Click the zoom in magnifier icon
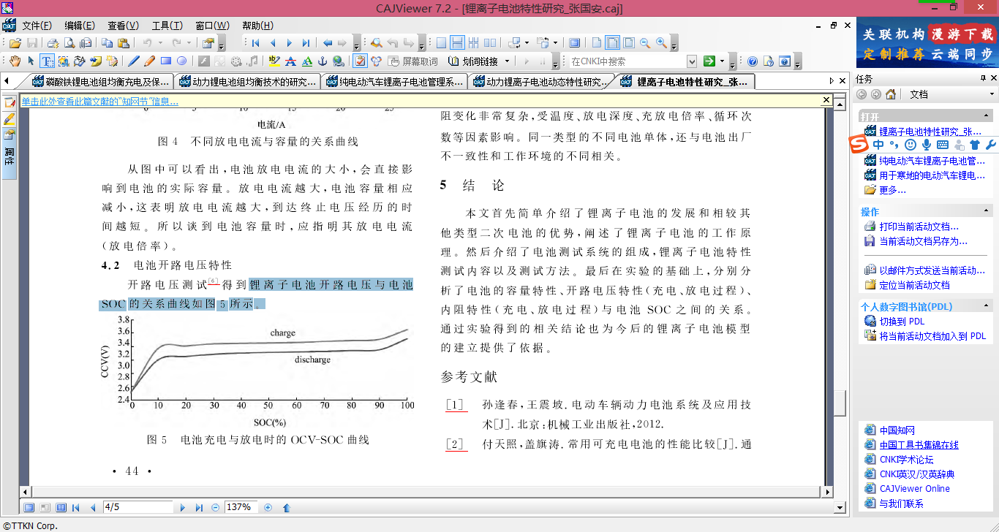999x532 pixels. tap(661, 43)
